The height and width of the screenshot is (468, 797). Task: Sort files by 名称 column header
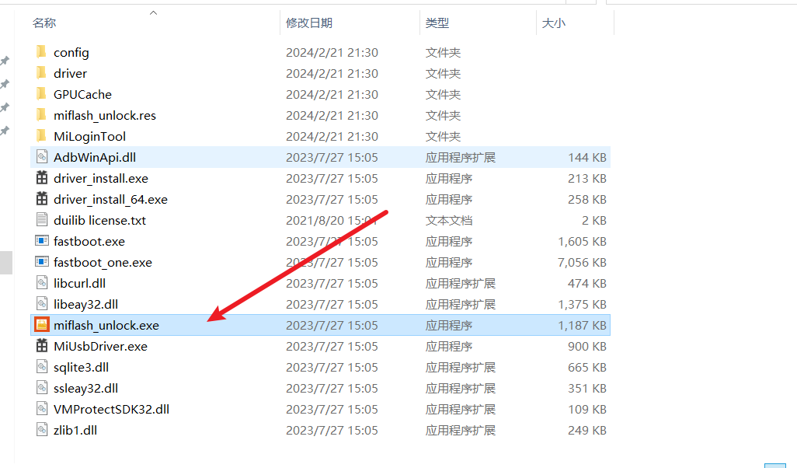[44, 23]
